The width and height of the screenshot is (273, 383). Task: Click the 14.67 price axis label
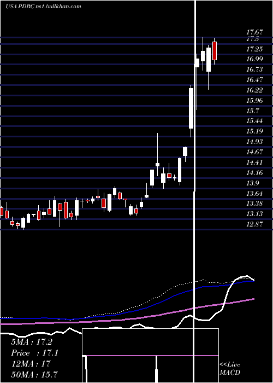(x=254, y=152)
